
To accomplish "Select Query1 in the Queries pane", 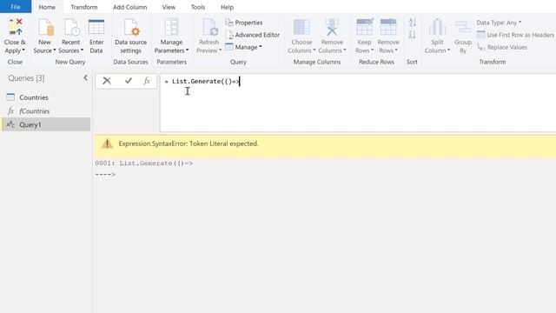I will pos(46,124).
